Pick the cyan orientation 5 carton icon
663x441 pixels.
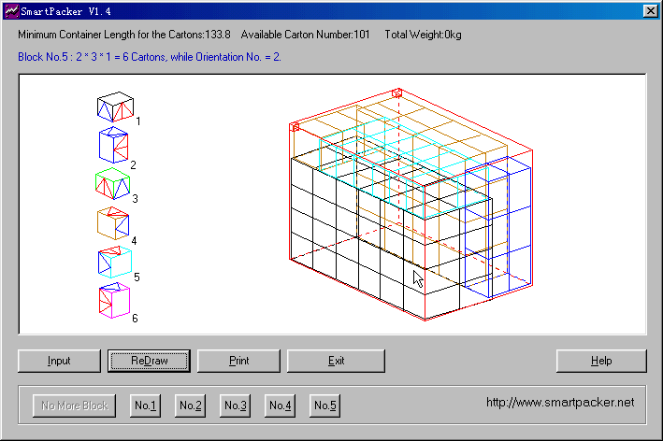[114, 263]
